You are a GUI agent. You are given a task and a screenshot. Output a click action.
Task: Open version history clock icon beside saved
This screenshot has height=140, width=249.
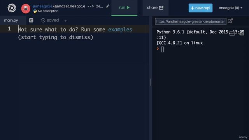tap(43, 20)
